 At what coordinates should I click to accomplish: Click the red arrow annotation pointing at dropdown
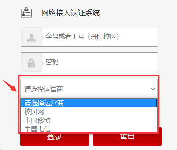click(10, 86)
